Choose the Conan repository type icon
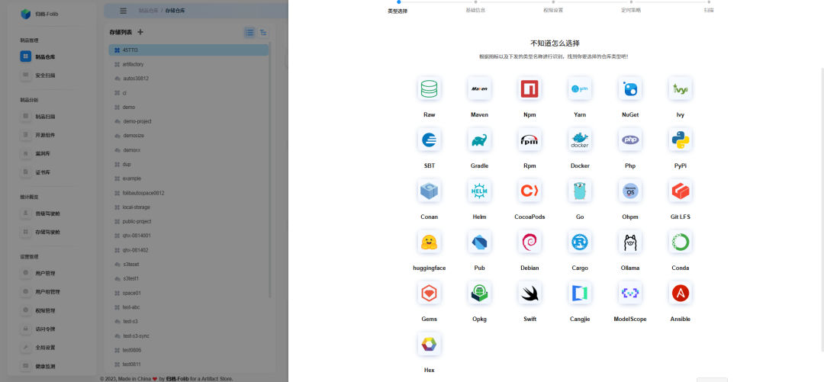Image resolution: width=824 pixels, height=382 pixels. coord(430,191)
